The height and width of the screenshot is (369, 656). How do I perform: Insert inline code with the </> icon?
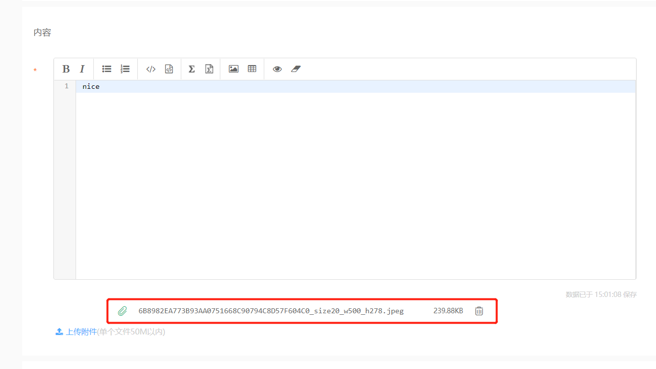[151, 69]
